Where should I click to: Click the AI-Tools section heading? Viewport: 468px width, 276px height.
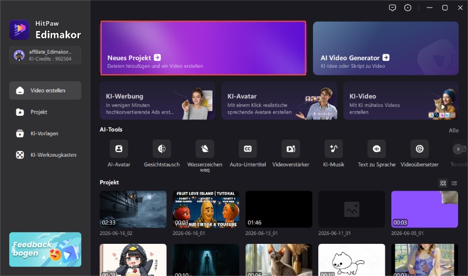[111, 129]
